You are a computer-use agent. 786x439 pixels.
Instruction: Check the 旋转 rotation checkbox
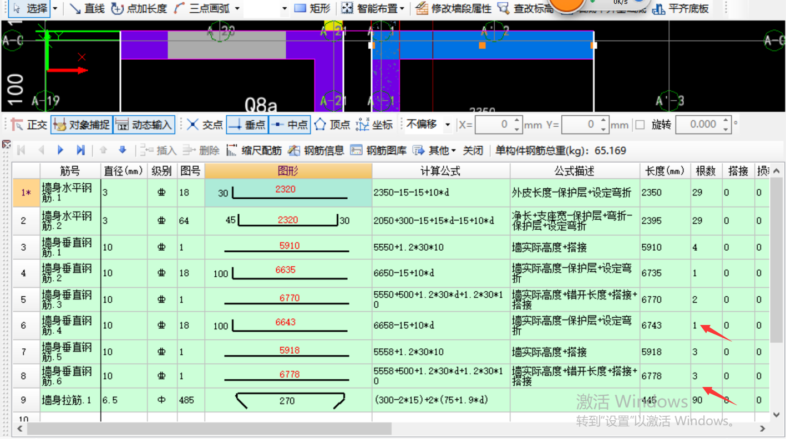click(640, 125)
